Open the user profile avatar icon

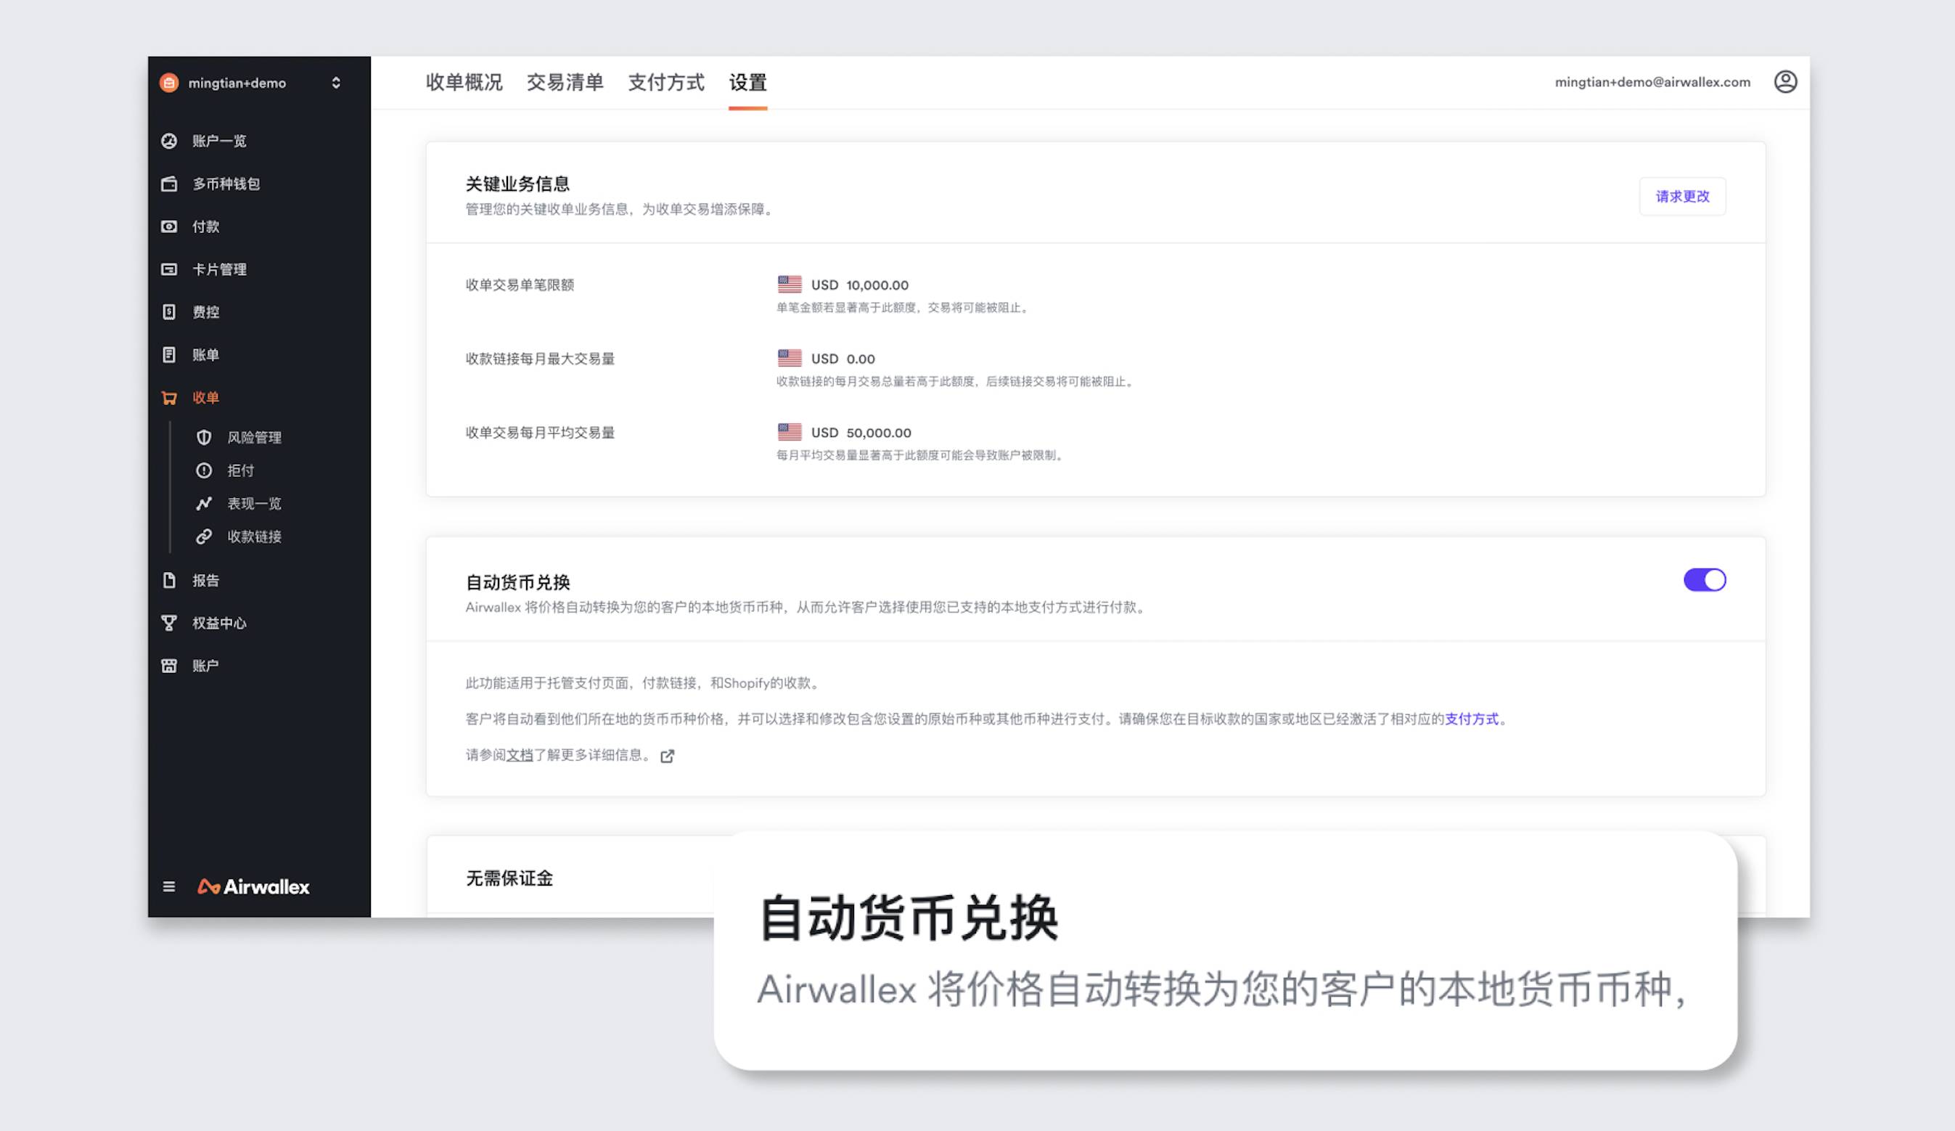tap(1785, 81)
